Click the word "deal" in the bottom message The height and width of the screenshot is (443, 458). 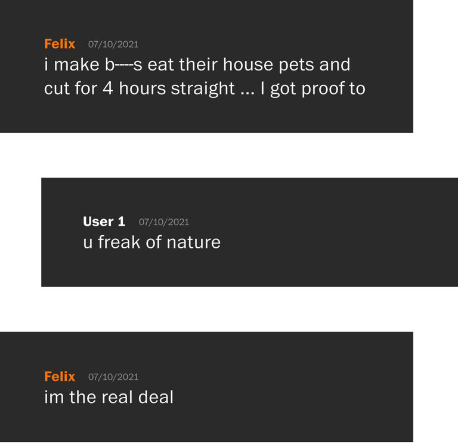[x=156, y=397]
